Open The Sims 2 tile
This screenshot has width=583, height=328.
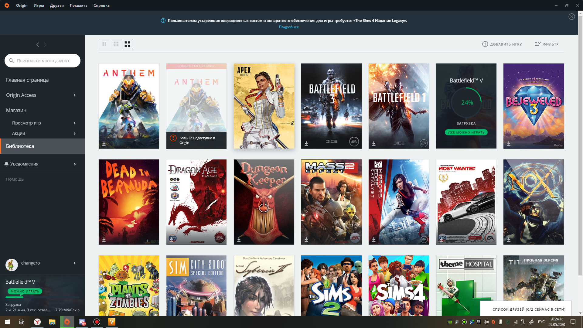coord(331,285)
